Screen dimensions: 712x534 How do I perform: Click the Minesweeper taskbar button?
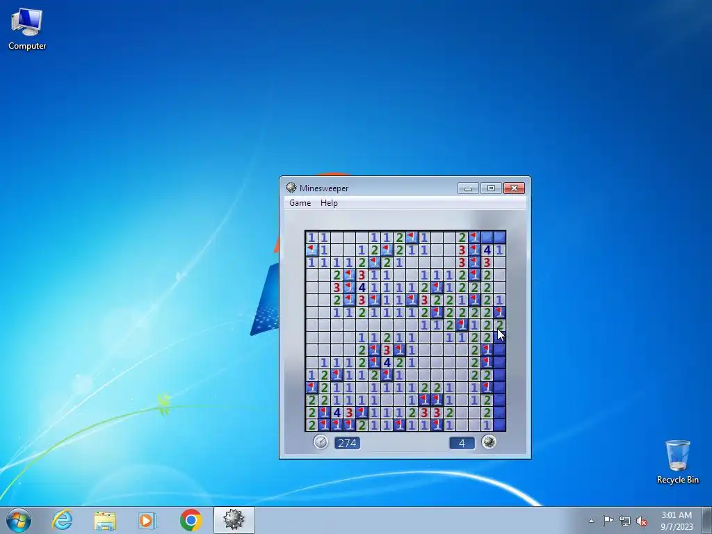pos(234,520)
